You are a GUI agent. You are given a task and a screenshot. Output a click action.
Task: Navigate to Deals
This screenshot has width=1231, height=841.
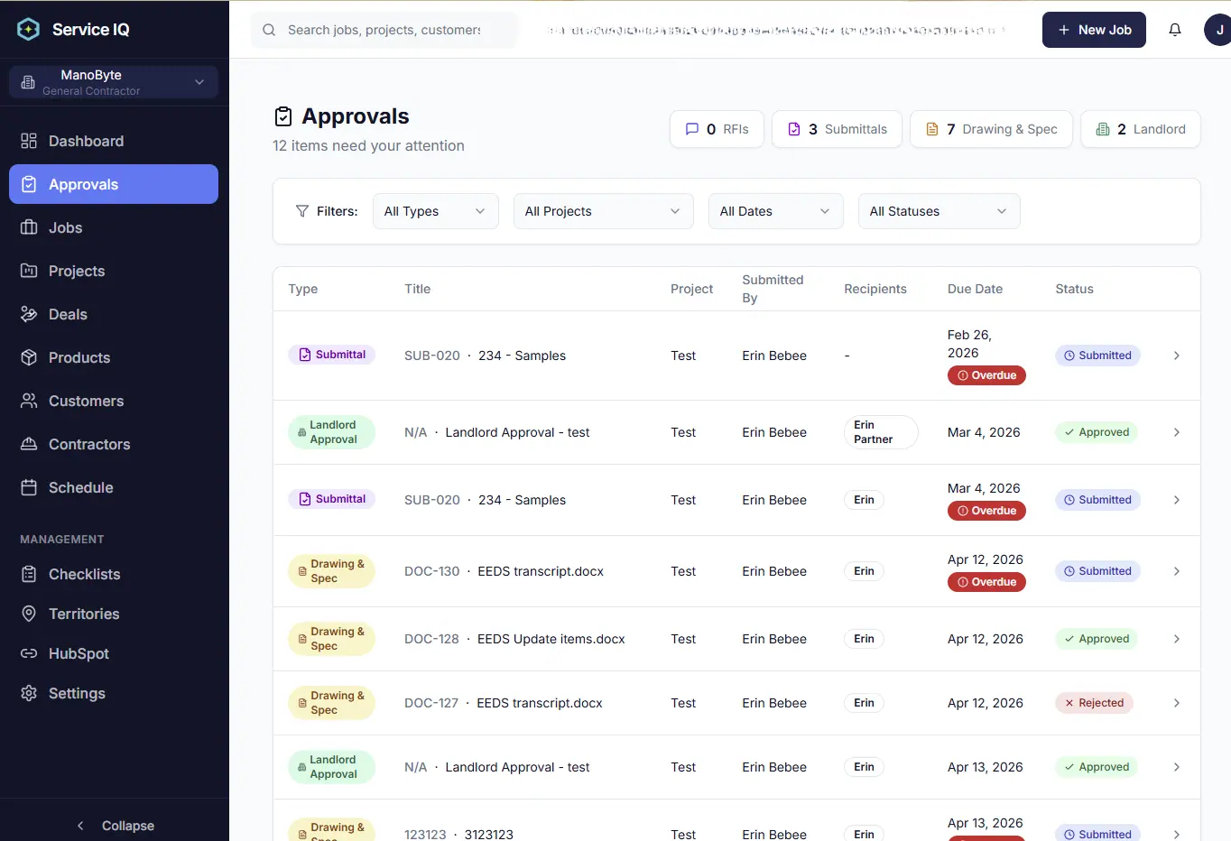[x=114, y=314]
